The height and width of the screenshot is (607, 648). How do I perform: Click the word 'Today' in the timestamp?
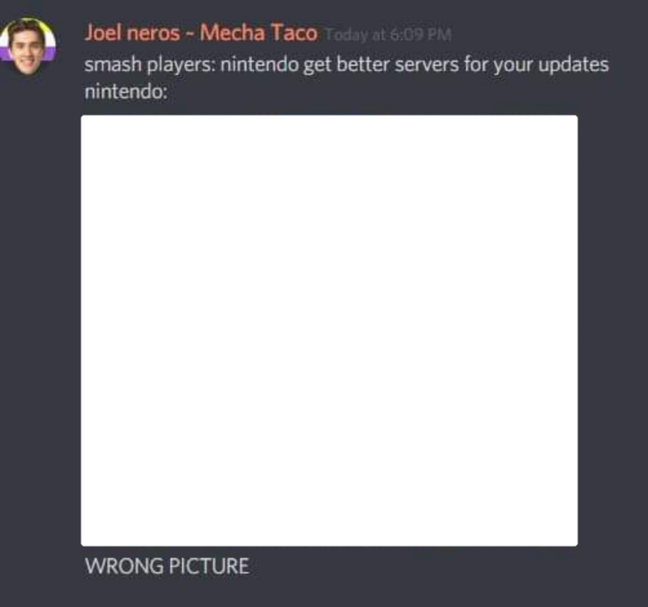tap(346, 35)
